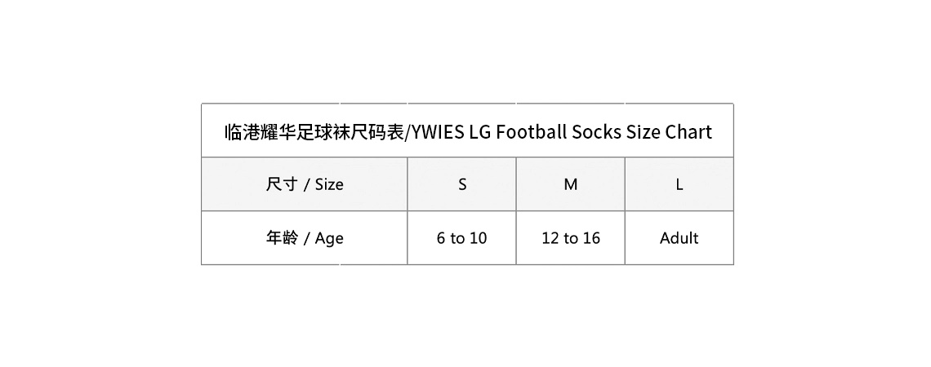Click the Chinese title text 临港耀华足球袜尺码表
The height and width of the screenshot is (367, 931).
(x=314, y=132)
